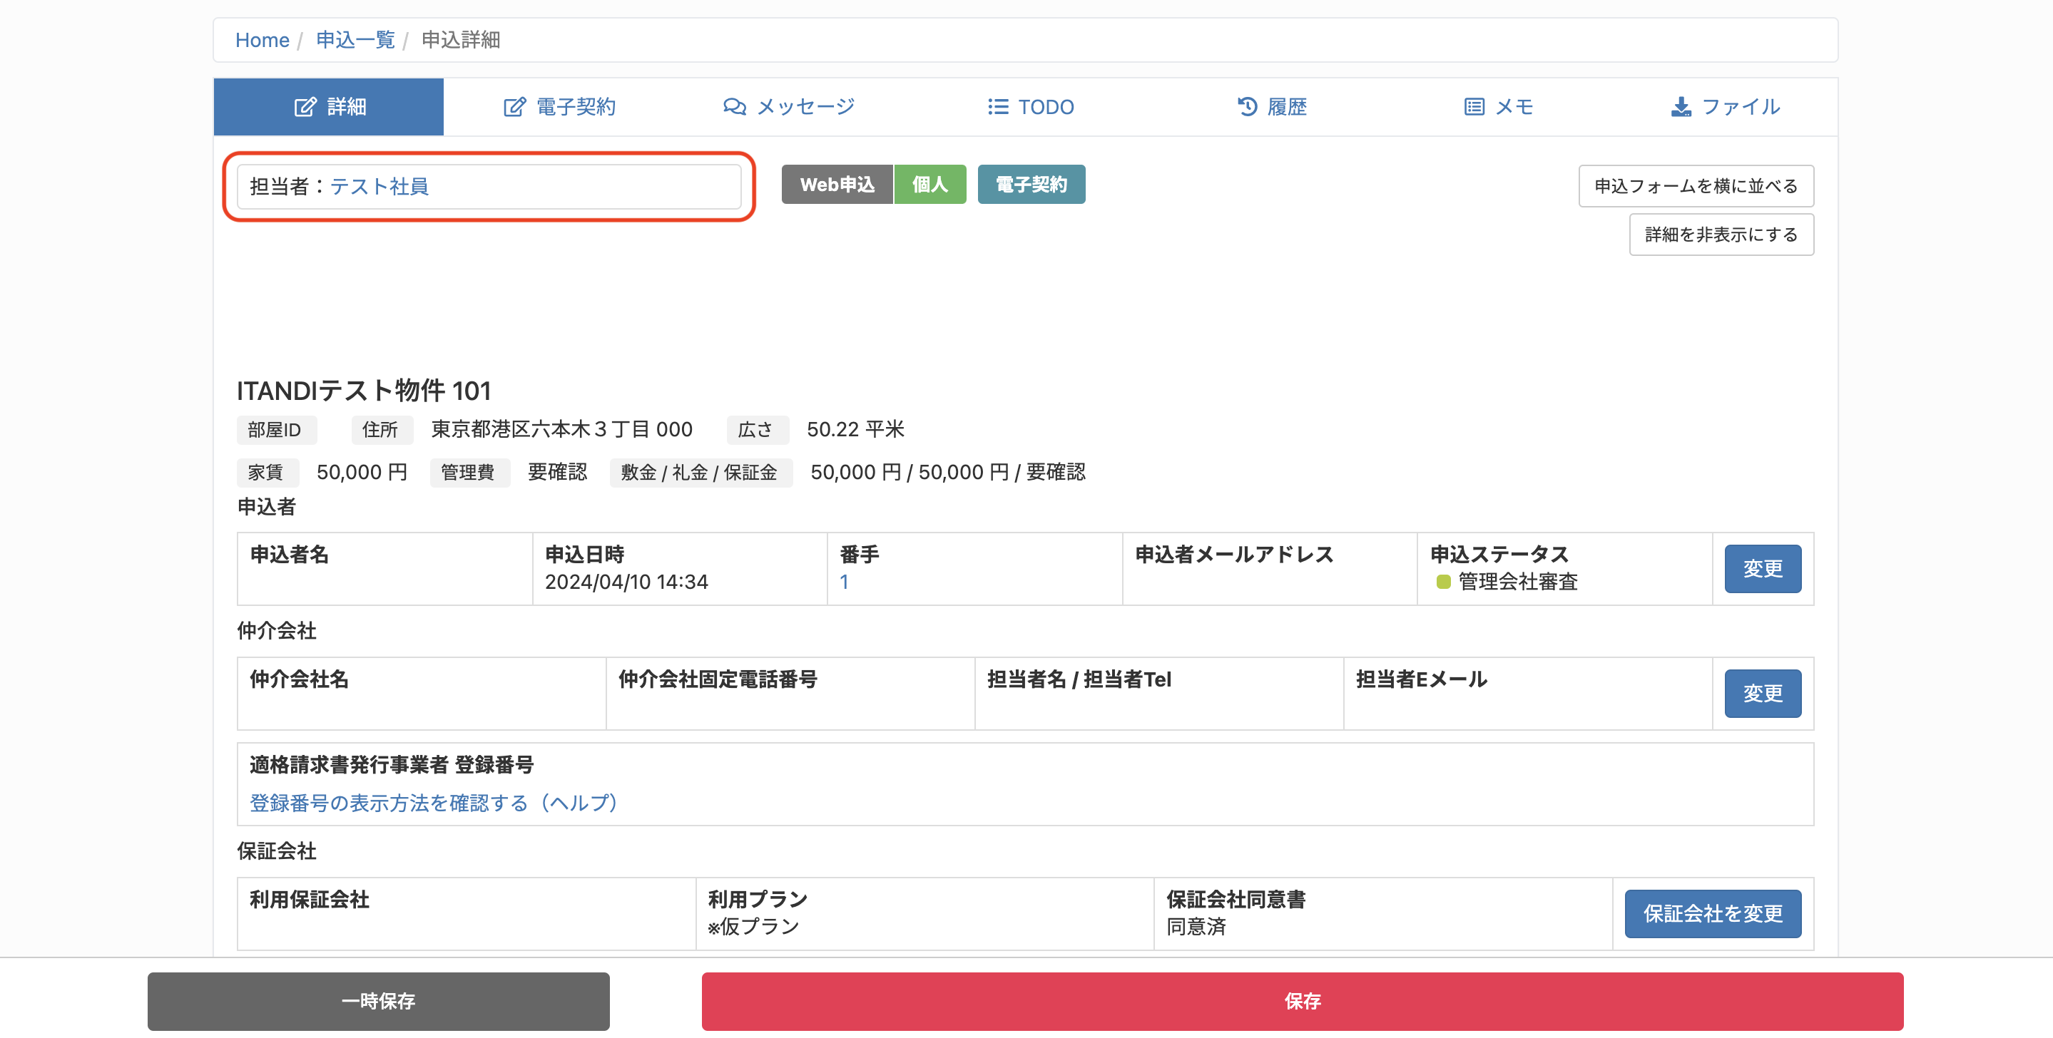Click 適格請求書発行事業者 登録番号 heading
The image size is (2053, 1038).
tap(392, 766)
